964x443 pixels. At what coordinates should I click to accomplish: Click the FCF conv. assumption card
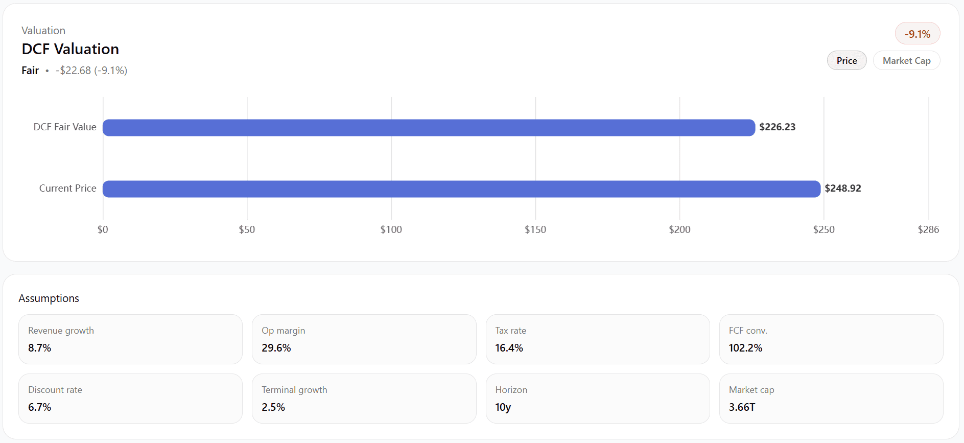(831, 339)
